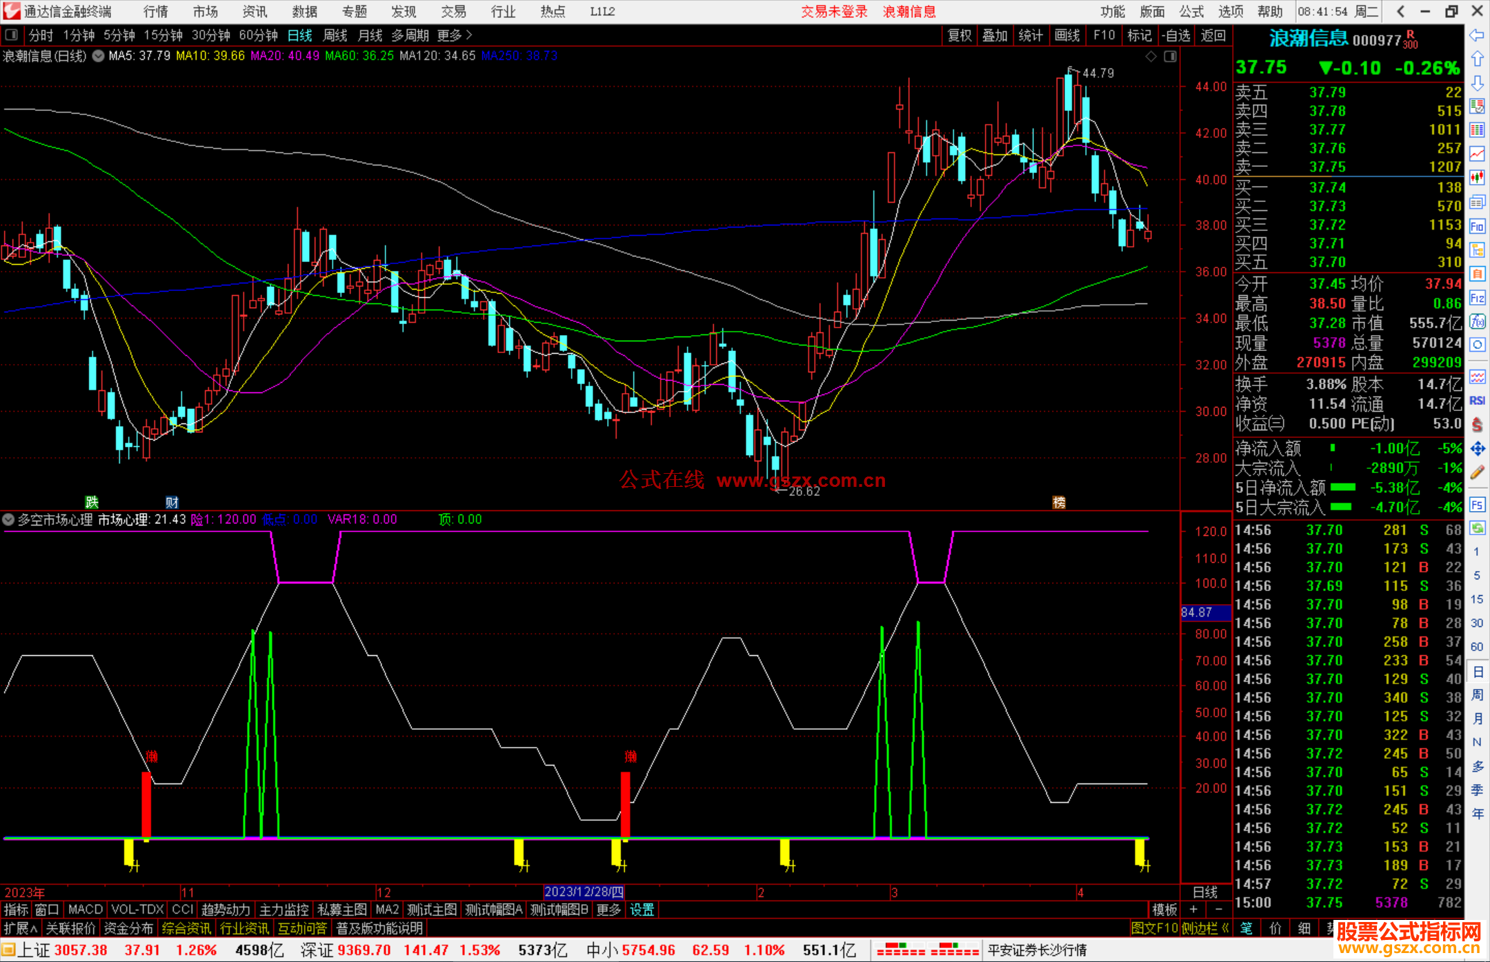Click the line trend chart sidebar icon
Viewport: 1490px width, 962px height.
point(1477,154)
